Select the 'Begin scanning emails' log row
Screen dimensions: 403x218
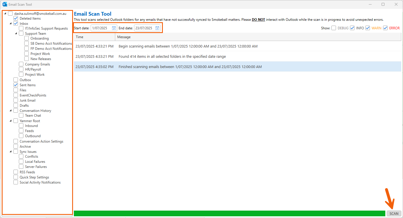click(x=238, y=46)
